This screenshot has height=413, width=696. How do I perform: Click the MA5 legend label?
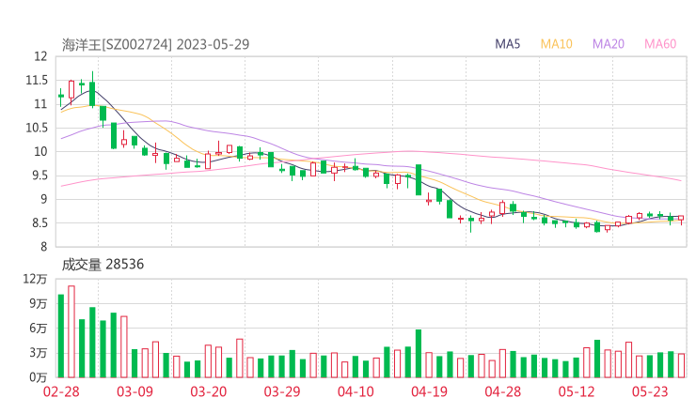(507, 44)
